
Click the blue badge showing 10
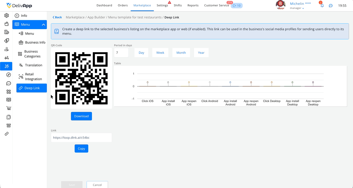237,5
